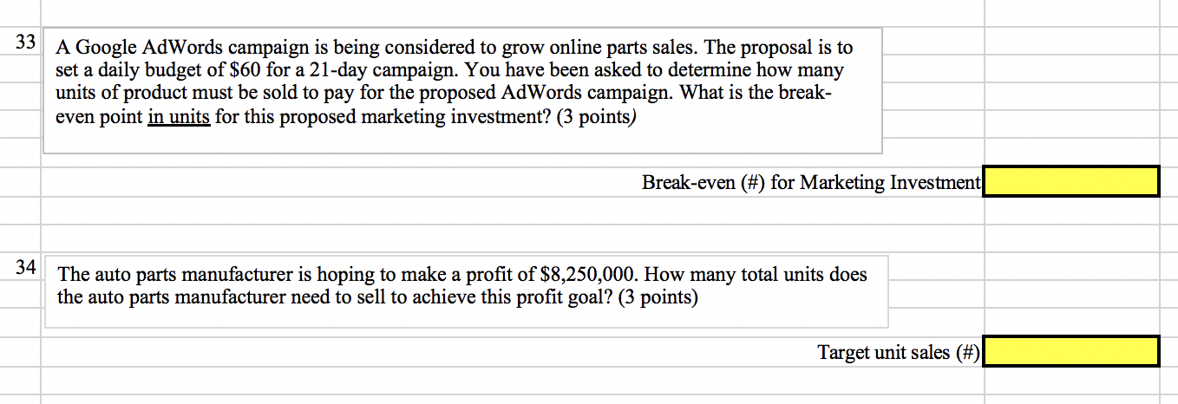Select the yellow Break-even for Marketing Investment cell
This screenshot has width=1178, height=404.
pos(1071,182)
